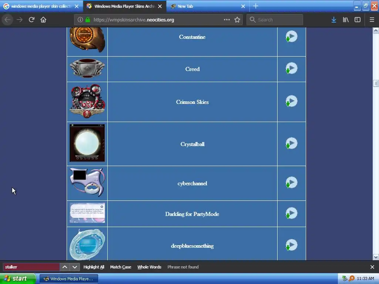Go back to the previous page

[x=7, y=20]
